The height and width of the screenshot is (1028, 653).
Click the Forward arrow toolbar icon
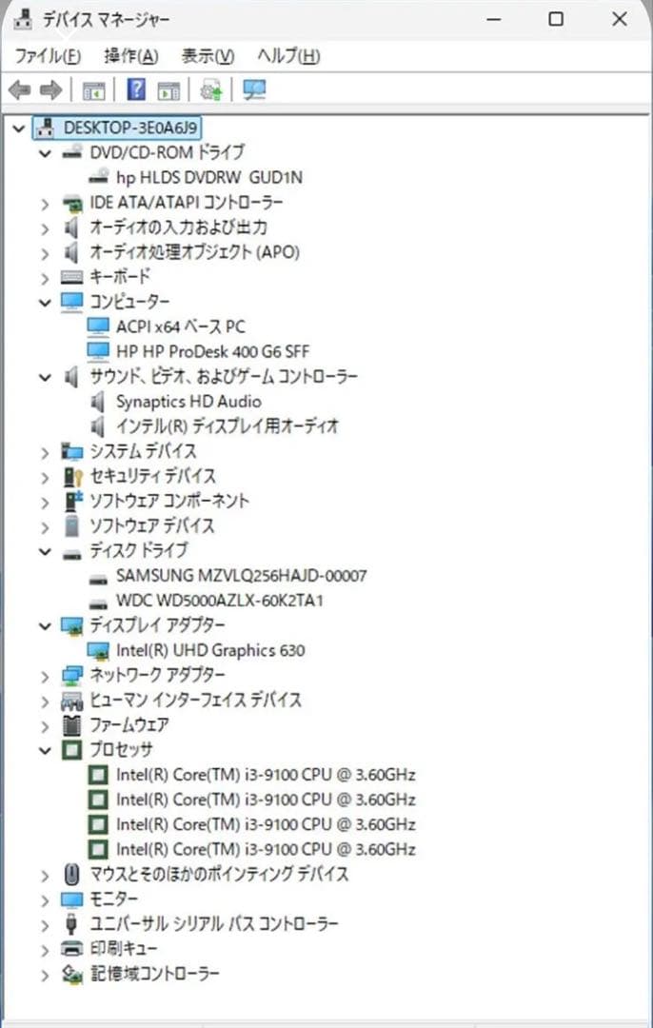tap(50, 89)
